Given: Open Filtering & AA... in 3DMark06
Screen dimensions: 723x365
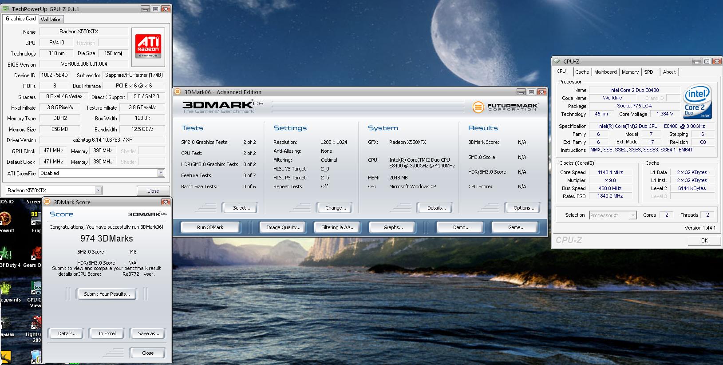Looking at the screenshot, I should 338,227.
